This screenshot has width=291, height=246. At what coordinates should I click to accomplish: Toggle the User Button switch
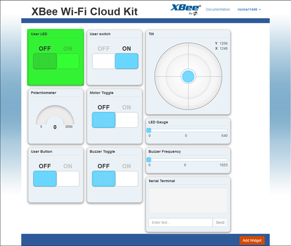pyautogui.click(x=56, y=178)
